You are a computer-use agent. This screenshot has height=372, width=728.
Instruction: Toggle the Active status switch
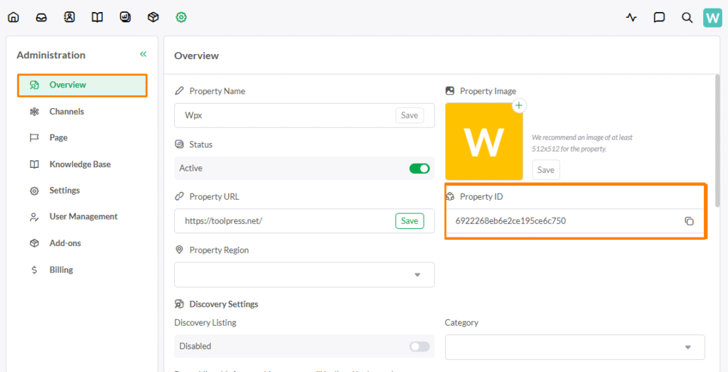419,168
